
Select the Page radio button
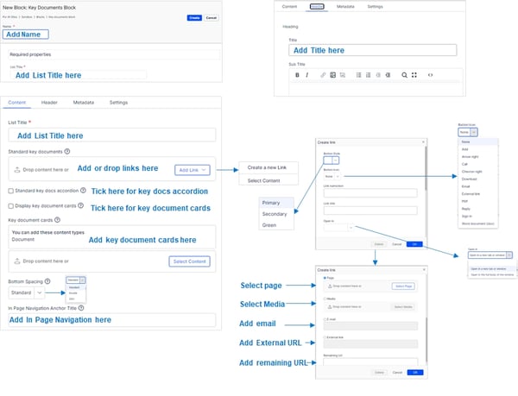pos(325,278)
